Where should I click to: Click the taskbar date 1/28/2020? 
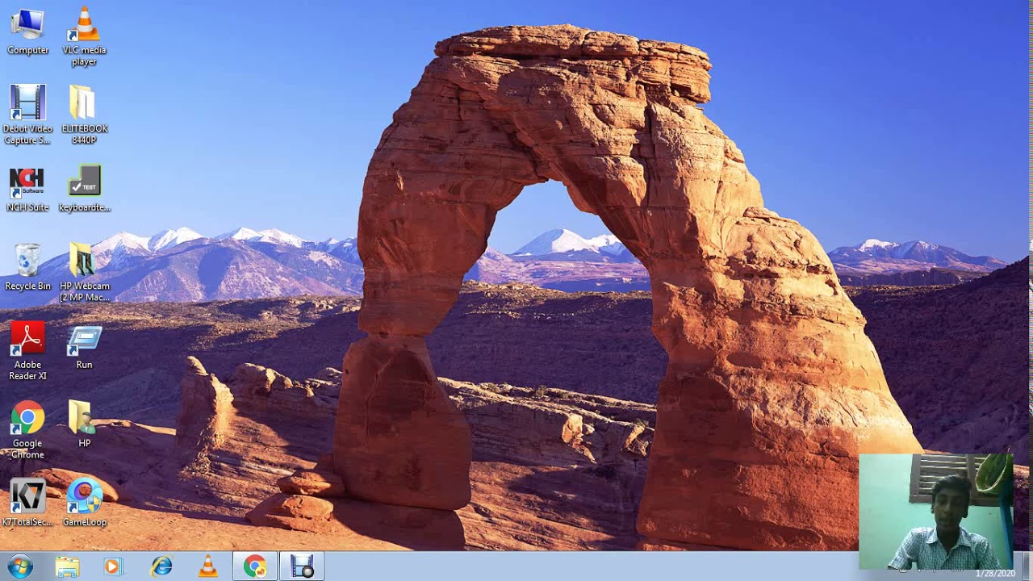(x=995, y=574)
